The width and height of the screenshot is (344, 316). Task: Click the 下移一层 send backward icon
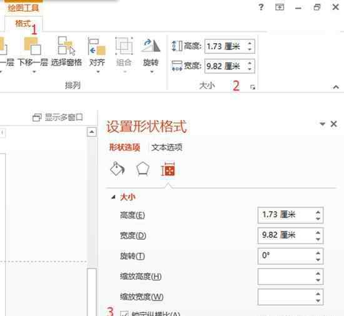pos(33,46)
